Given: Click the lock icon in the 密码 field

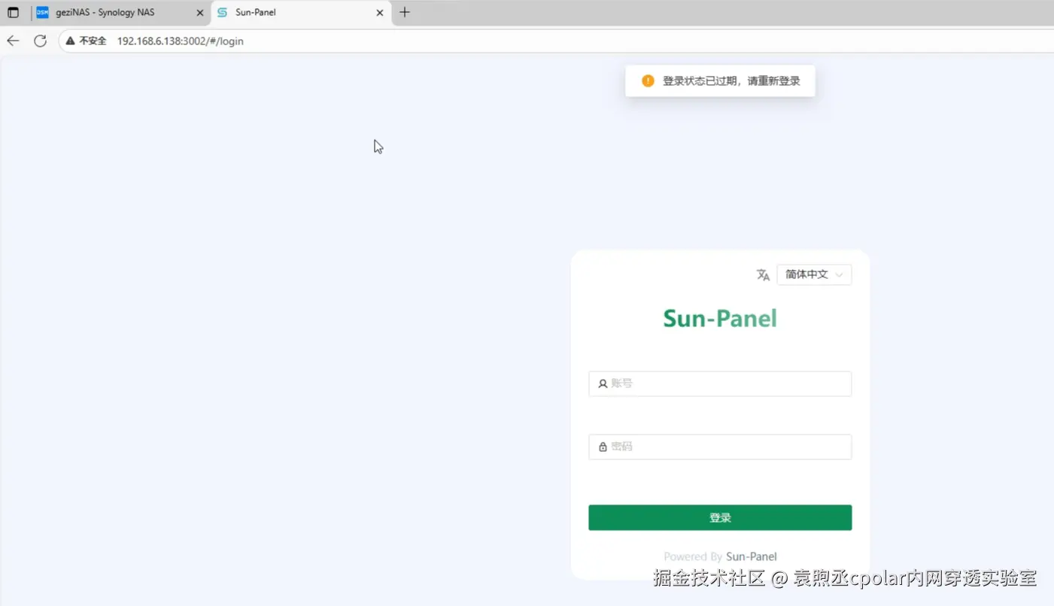Looking at the screenshot, I should [x=603, y=447].
